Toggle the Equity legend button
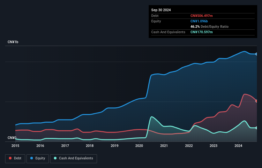Screen dimensions: 262x168 click(38, 158)
